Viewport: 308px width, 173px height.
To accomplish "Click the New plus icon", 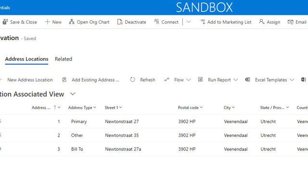I will point(47,22).
